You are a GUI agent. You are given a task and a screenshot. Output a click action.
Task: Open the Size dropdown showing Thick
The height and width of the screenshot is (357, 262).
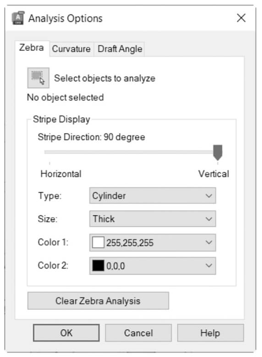tap(153, 219)
